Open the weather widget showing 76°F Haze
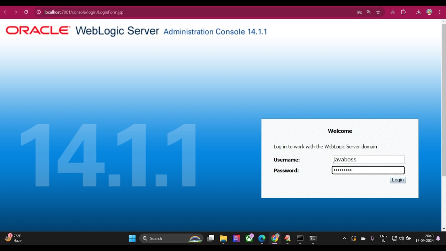 [x=13, y=238]
